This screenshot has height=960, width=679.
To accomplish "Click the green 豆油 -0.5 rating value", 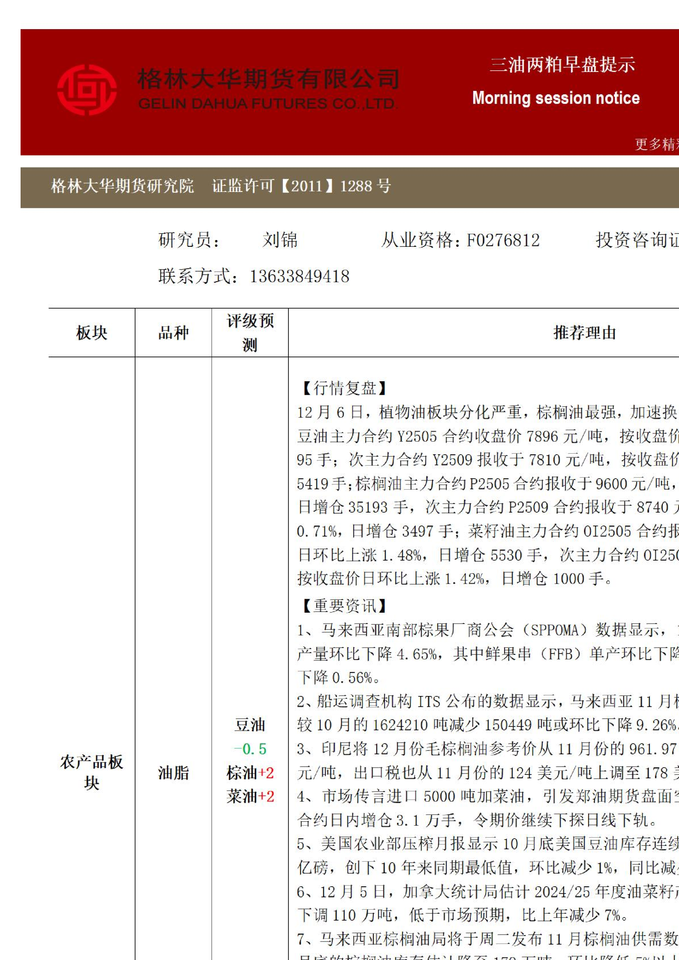I will click(250, 749).
